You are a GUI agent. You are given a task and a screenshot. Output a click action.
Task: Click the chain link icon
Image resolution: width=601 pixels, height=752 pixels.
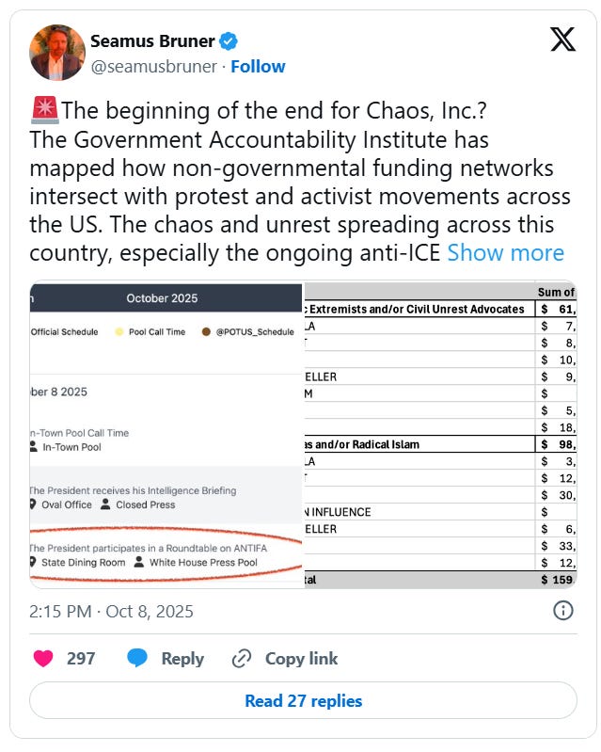242,659
